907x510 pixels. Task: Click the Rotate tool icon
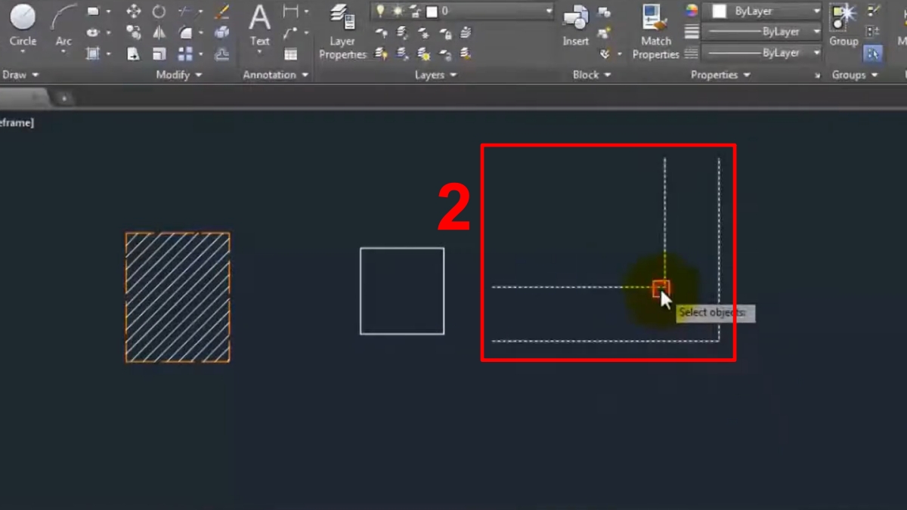coord(159,11)
